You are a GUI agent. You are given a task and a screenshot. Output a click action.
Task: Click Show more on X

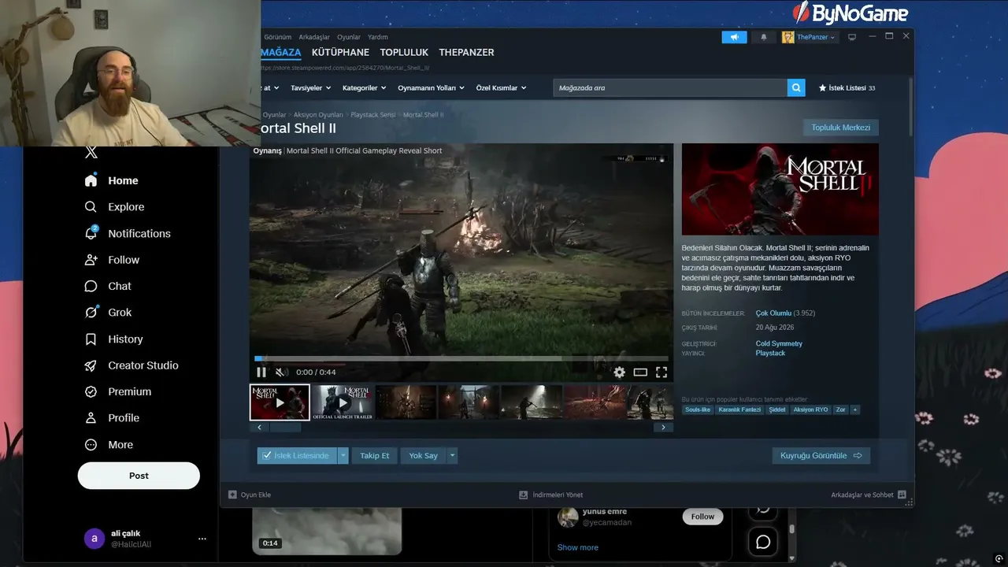point(577,547)
